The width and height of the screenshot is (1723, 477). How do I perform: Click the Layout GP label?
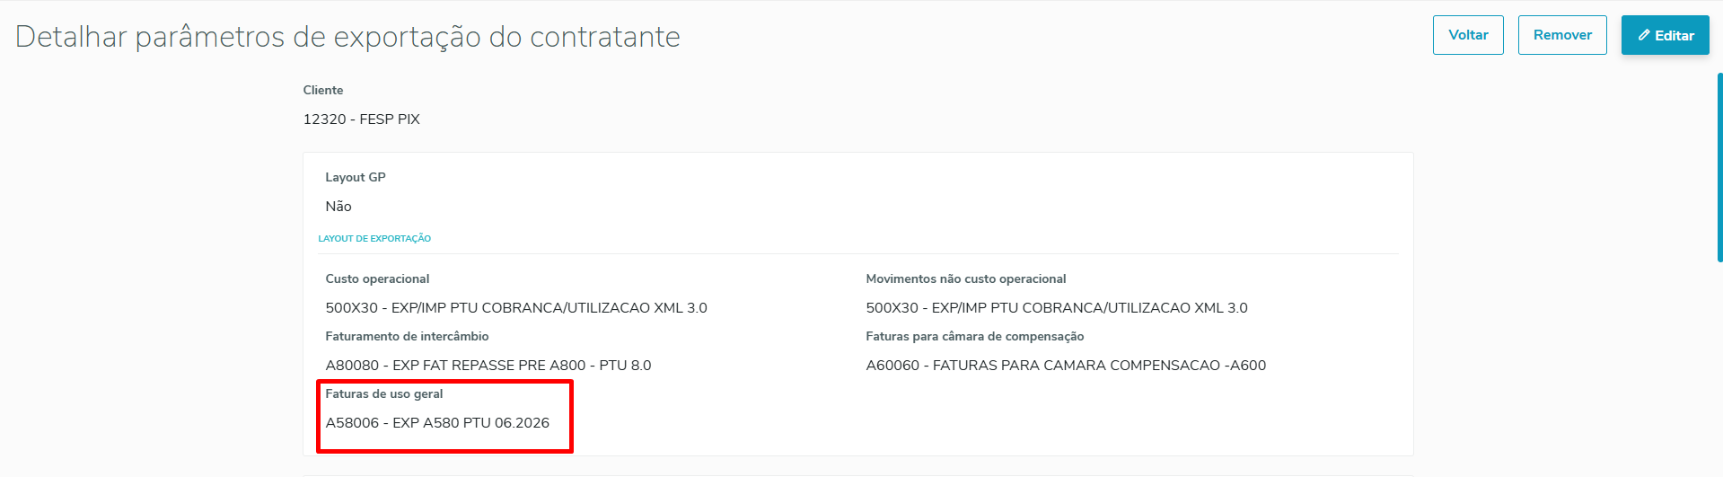pos(356,177)
